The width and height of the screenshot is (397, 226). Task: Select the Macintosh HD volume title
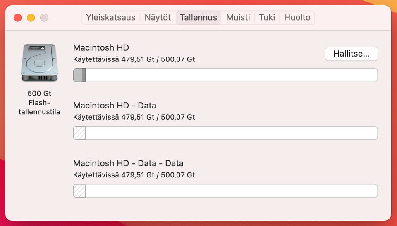click(x=101, y=48)
